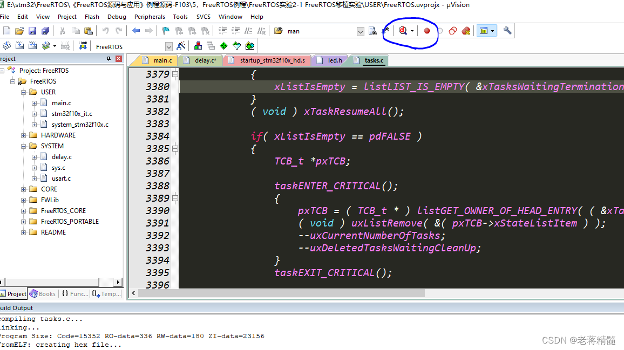Open Manage Run-Time Environment green diamond icon
The width and height of the screenshot is (624, 350).
pyautogui.click(x=223, y=46)
